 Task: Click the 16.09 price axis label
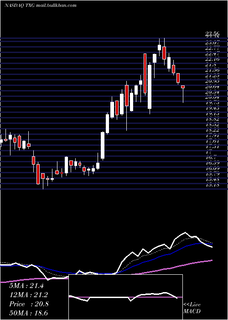coord(212,169)
